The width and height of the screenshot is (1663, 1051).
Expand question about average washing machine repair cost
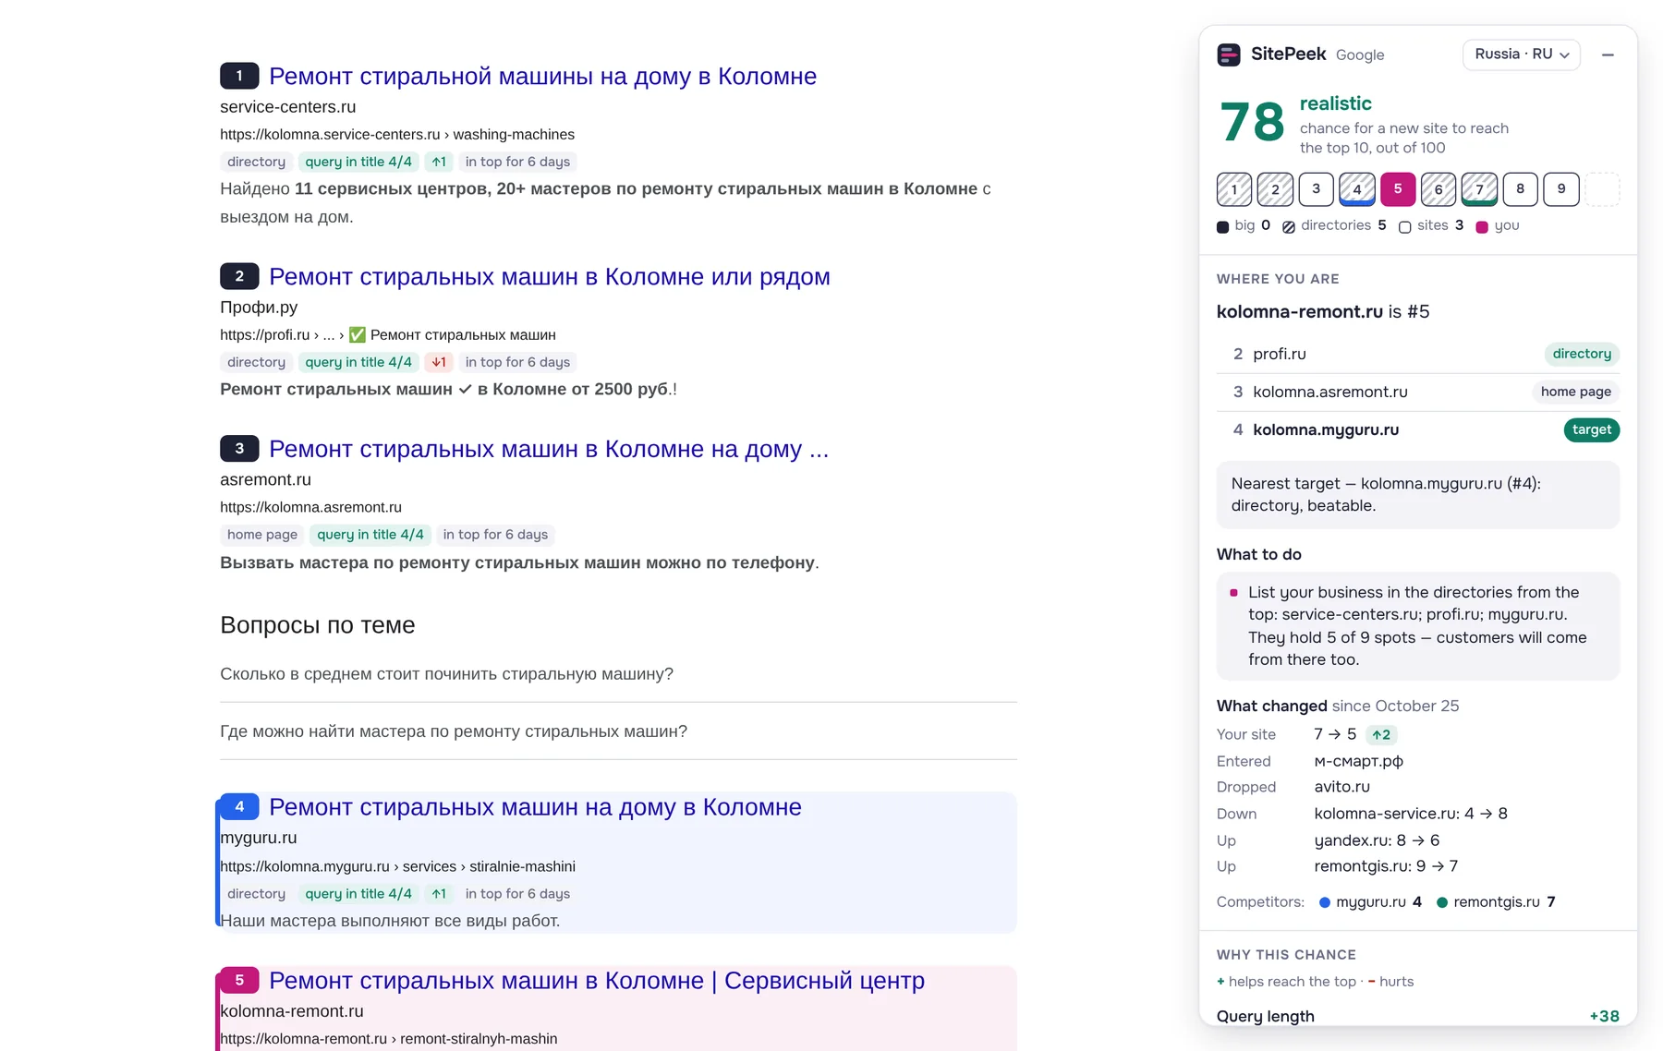click(x=618, y=674)
